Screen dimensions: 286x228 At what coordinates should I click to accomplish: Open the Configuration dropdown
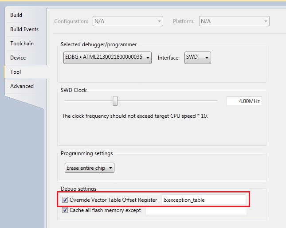128,21
